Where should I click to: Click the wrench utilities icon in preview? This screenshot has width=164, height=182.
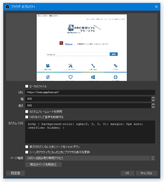(70, 66)
